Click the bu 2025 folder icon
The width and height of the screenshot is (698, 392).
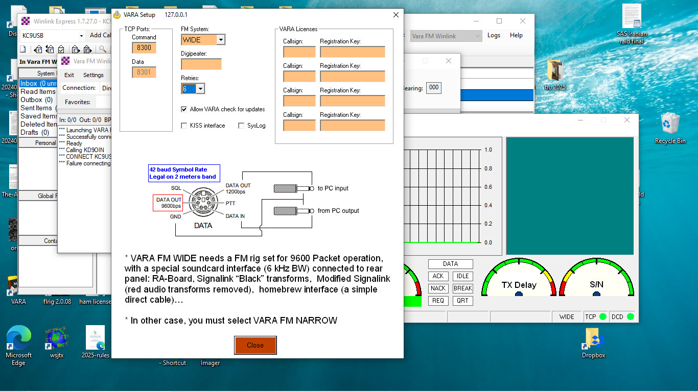[x=554, y=70]
